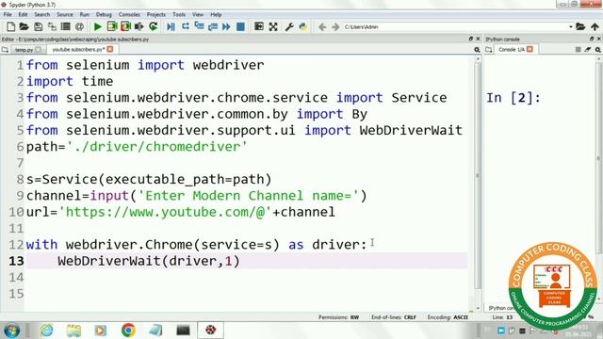Click the Step into function icon
The height and width of the screenshot is (339, 603).
point(199,26)
